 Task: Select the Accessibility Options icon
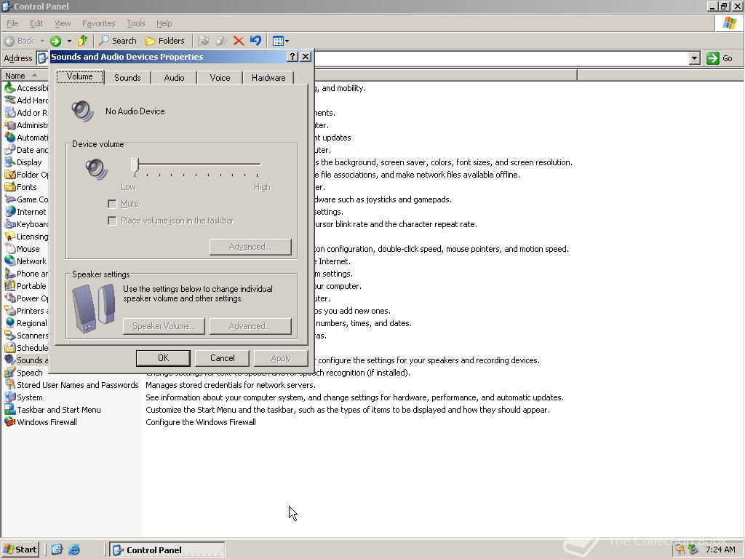[x=10, y=88]
